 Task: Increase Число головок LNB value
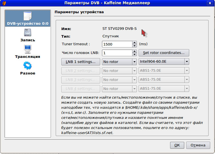(134, 51)
